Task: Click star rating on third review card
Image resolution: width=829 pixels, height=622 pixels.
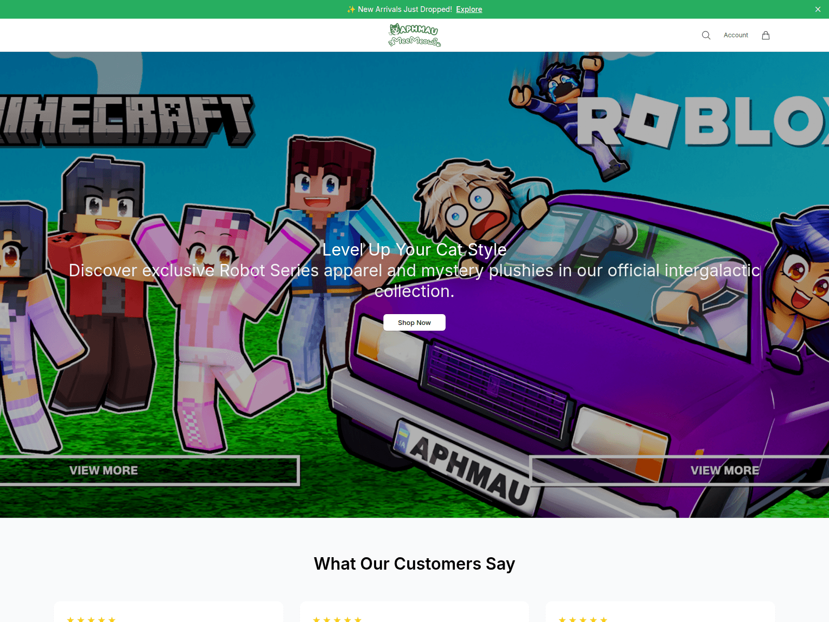Action: pyautogui.click(x=583, y=619)
